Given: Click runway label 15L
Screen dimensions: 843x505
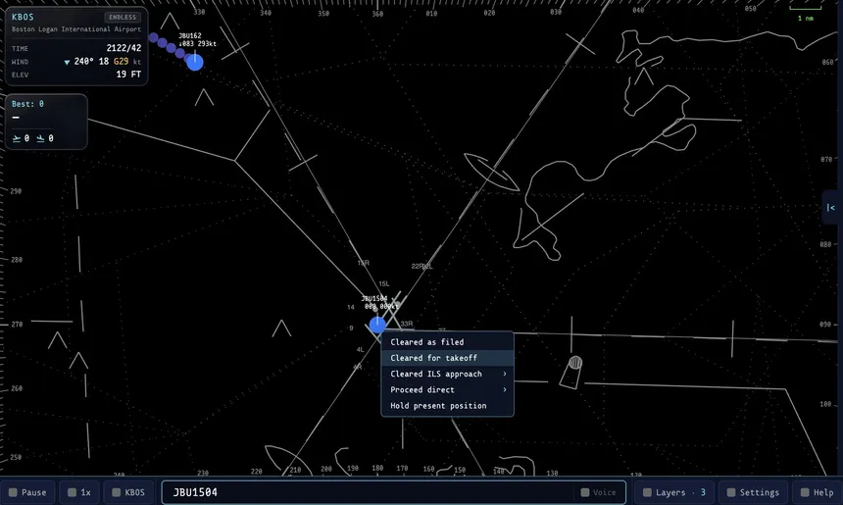Looking at the screenshot, I should click(x=384, y=284).
